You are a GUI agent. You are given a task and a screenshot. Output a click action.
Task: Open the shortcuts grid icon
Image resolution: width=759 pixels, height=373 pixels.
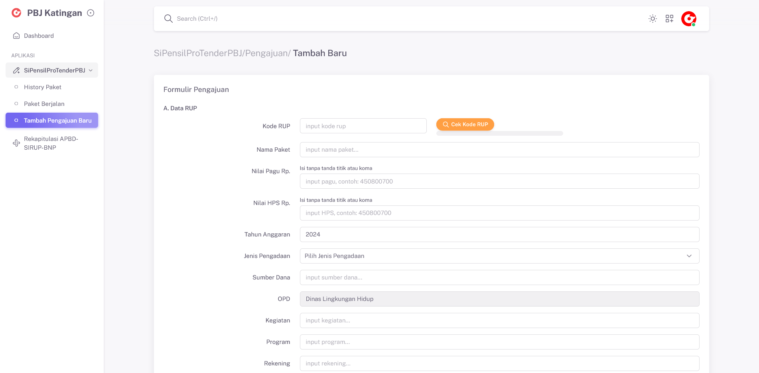[x=669, y=19]
